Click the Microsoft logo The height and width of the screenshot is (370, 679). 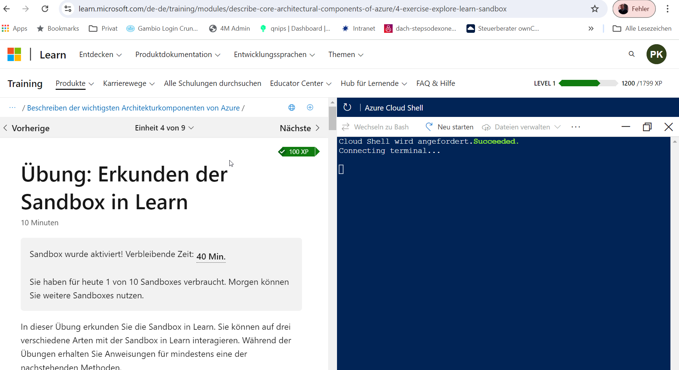(14, 55)
